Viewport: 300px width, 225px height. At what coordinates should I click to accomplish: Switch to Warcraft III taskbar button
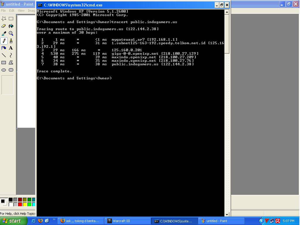click(128, 221)
